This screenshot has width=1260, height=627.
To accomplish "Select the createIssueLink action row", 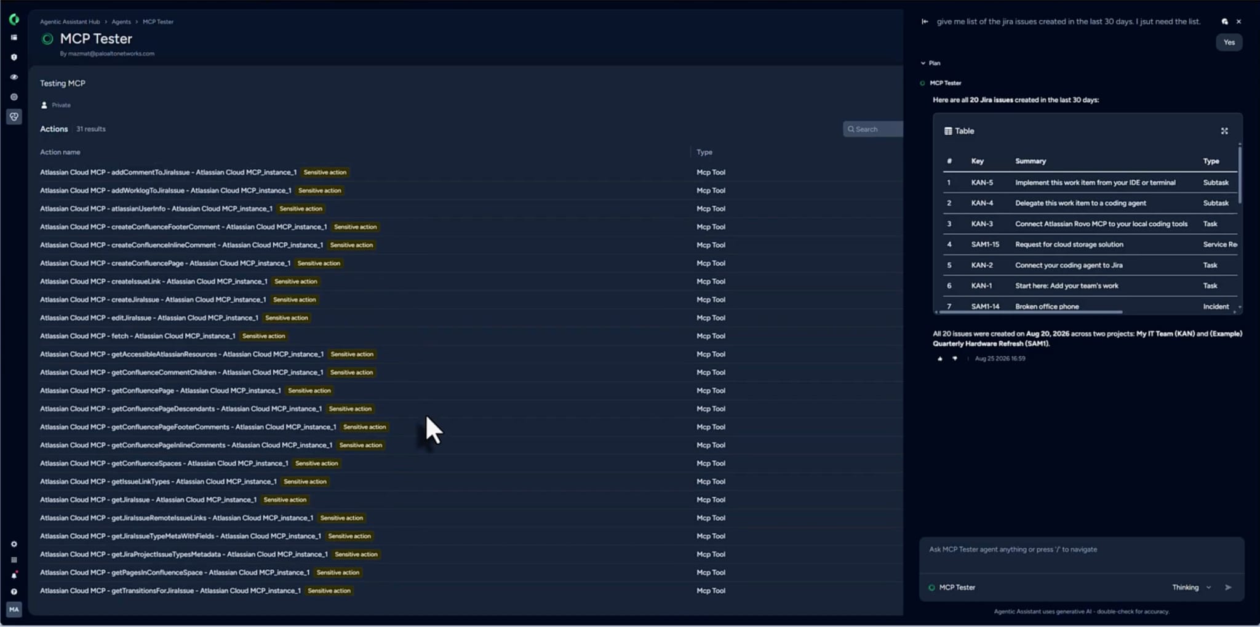I will click(465, 281).
